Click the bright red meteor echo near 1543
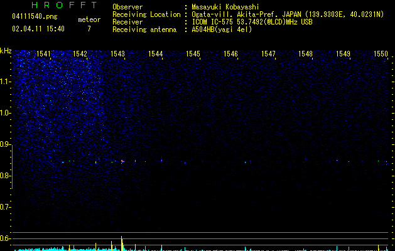The height and width of the screenshot is (251, 395). (x=122, y=161)
